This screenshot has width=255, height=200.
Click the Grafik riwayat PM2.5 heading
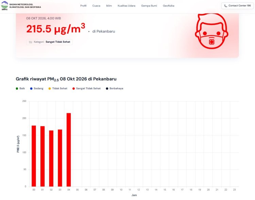pyautogui.click(x=66, y=79)
